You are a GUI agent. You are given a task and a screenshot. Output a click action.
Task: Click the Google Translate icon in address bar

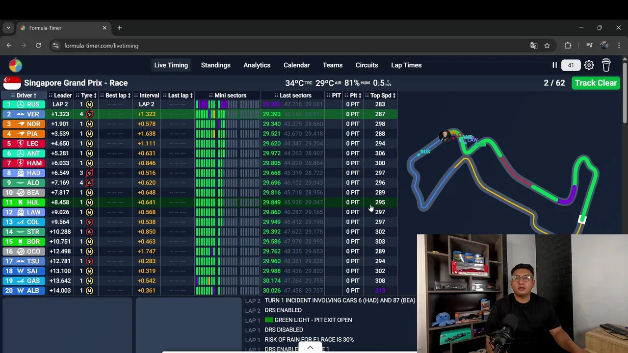(534, 46)
